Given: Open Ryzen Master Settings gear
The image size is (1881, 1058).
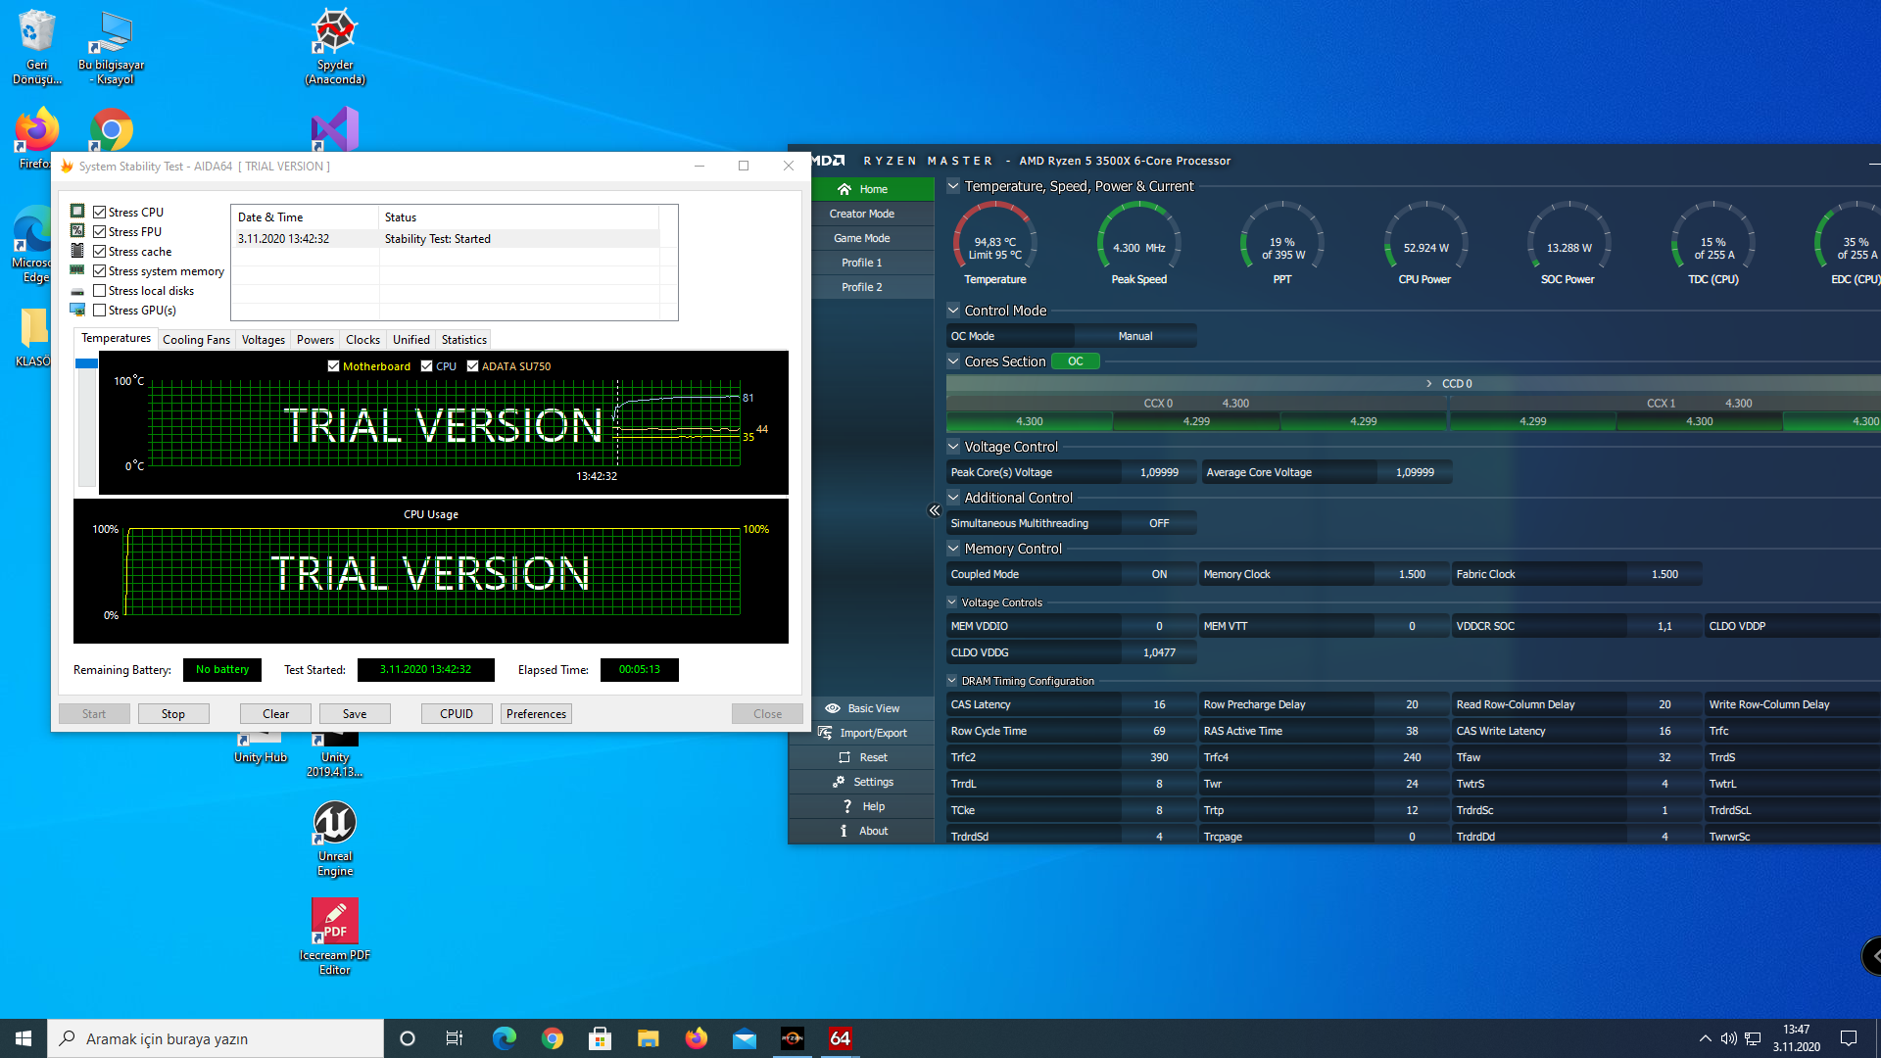Looking at the screenshot, I should coord(839,782).
